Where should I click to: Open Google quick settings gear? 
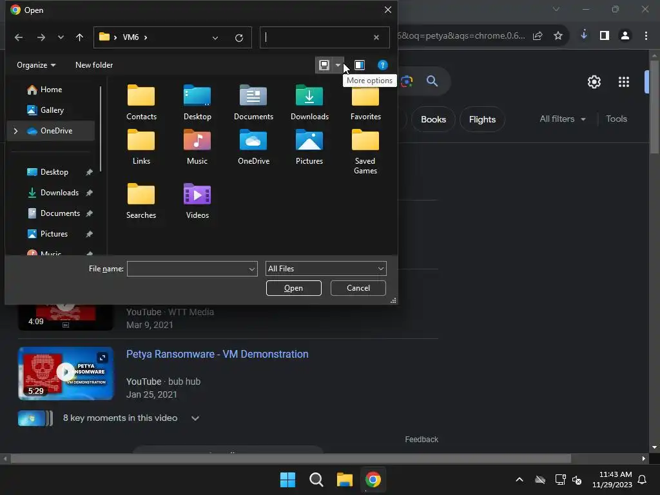tap(594, 82)
